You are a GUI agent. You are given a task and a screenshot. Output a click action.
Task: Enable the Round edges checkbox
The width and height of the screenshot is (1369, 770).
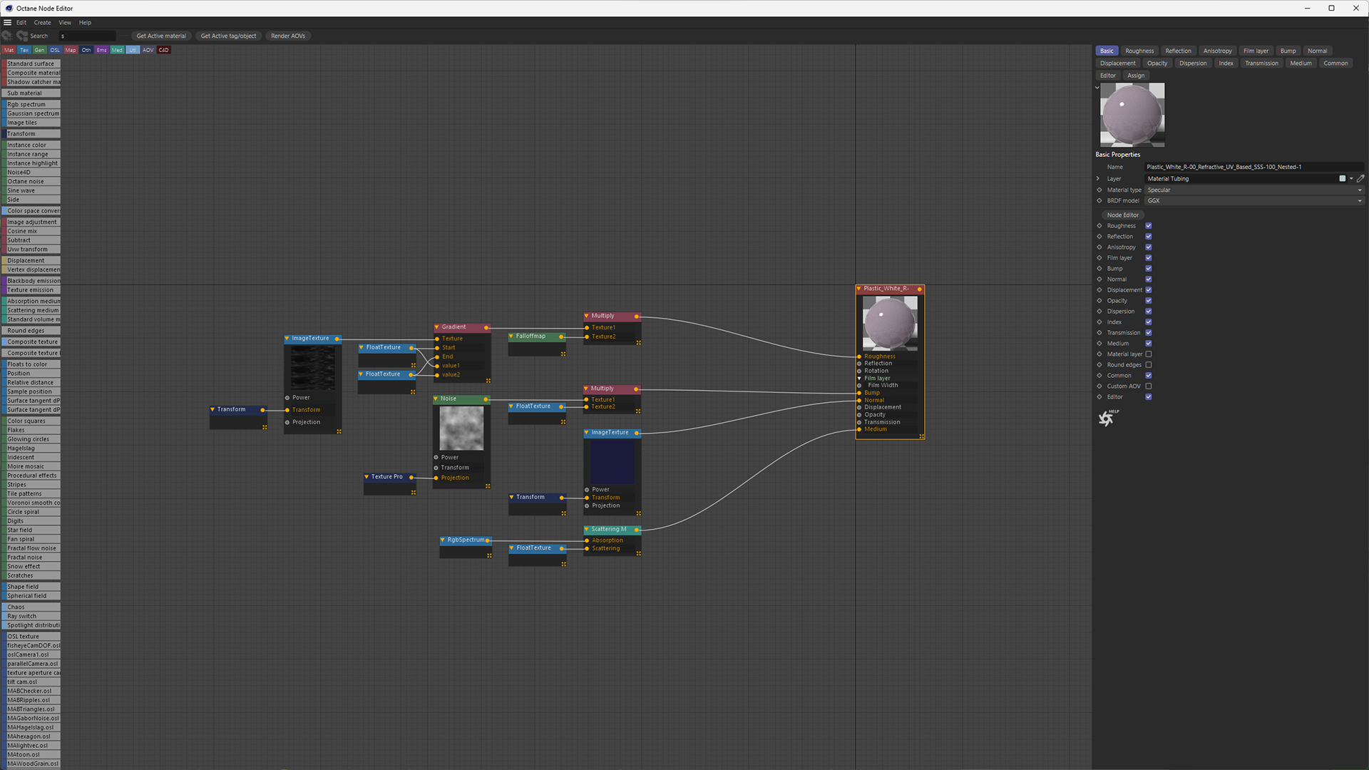point(1149,365)
